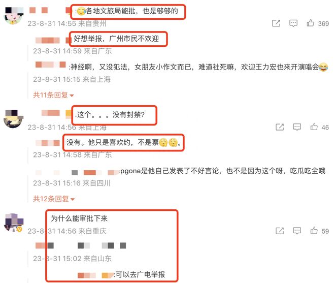335x283 pixels.
Task: Open the reply 没有。他只是喜欢约
Action: coord(123,142)
